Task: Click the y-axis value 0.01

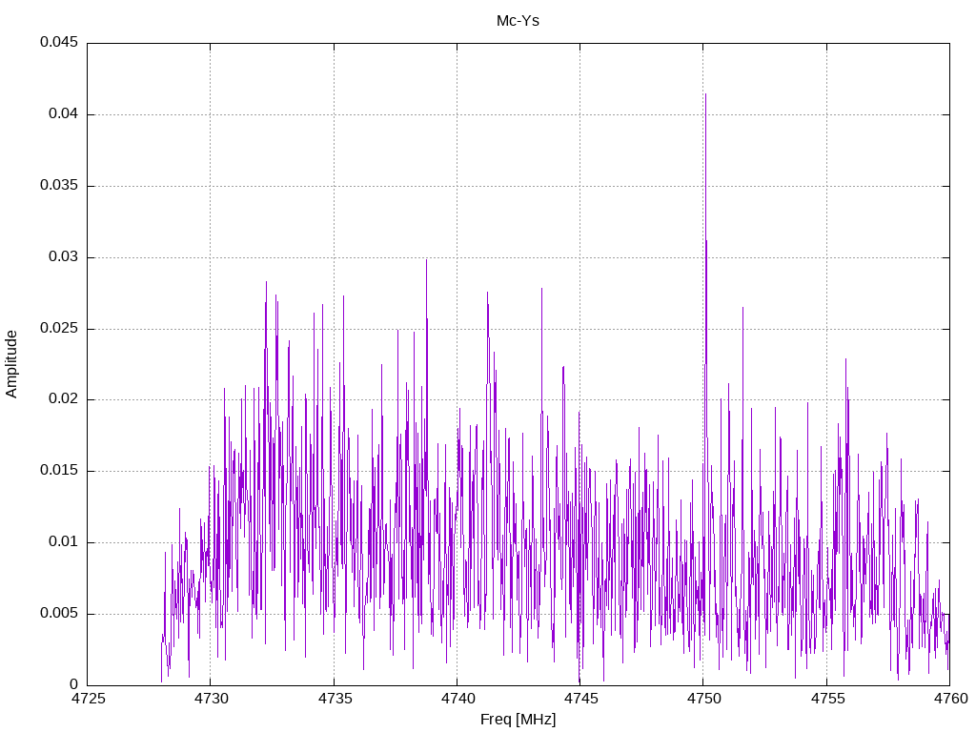Action: [64, 541]
